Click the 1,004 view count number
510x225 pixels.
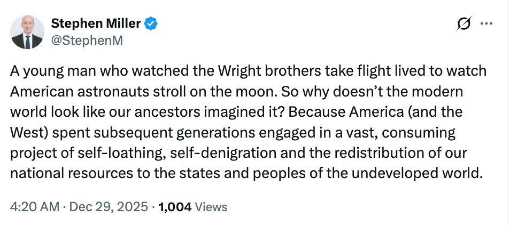tap(176, 207)
